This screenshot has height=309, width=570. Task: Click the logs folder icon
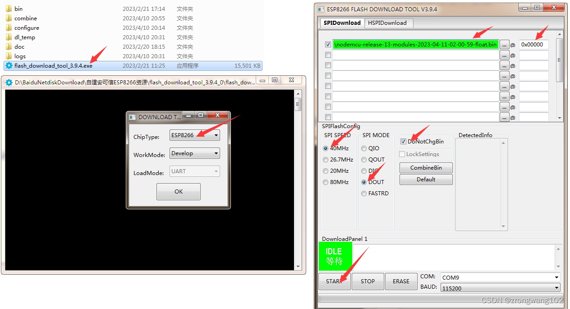[x=9, y=56]
